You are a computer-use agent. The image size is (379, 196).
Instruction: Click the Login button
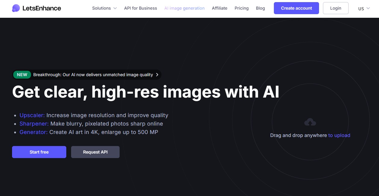[336, 8]
